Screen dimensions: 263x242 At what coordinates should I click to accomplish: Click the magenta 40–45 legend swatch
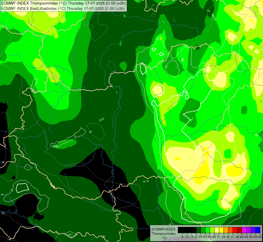point(244,230)
